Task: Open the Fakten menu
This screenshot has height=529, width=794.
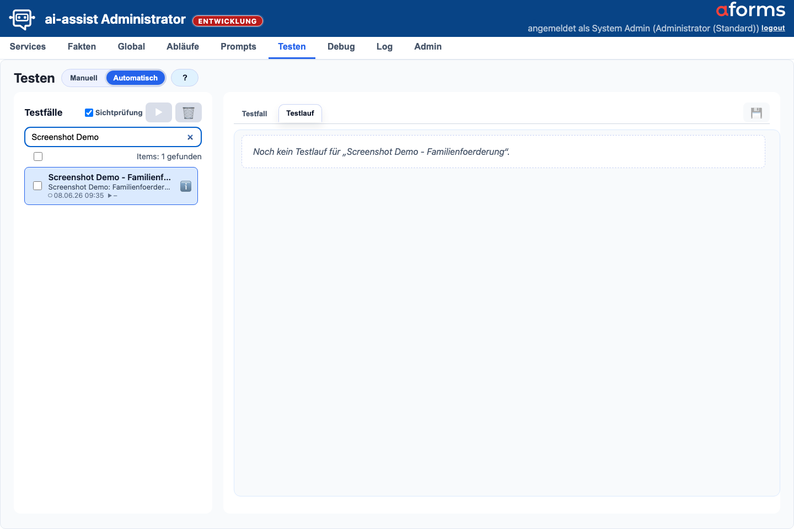Action: pos(82,47)
